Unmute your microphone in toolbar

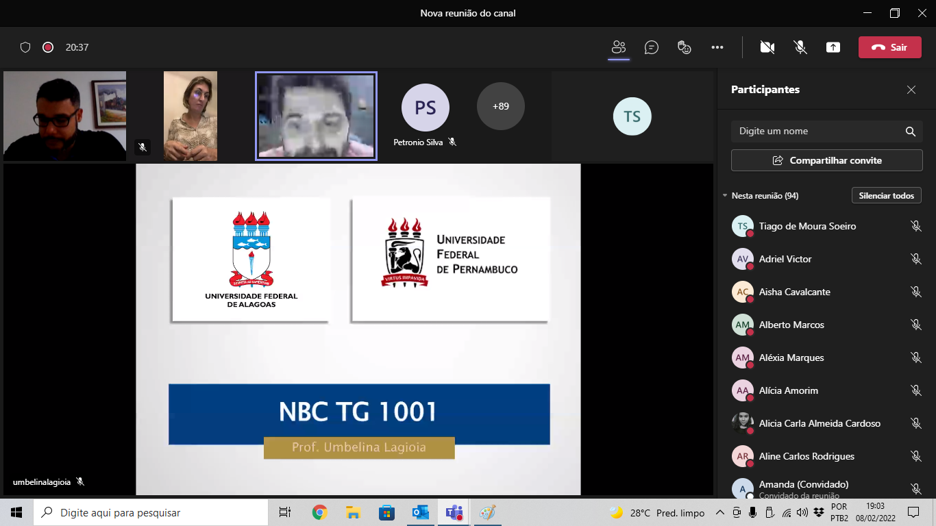click(800, 47)
